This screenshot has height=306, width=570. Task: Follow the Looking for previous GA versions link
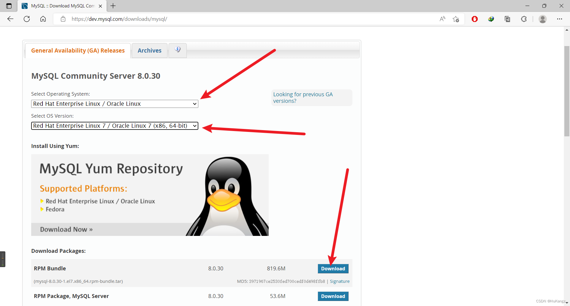303,97
